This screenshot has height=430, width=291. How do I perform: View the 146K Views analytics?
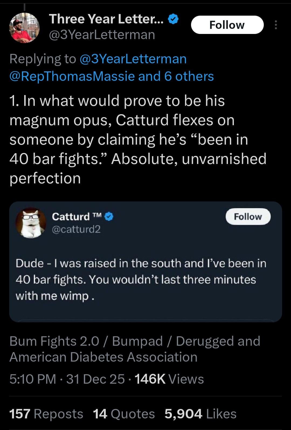[x=169, y=379]
